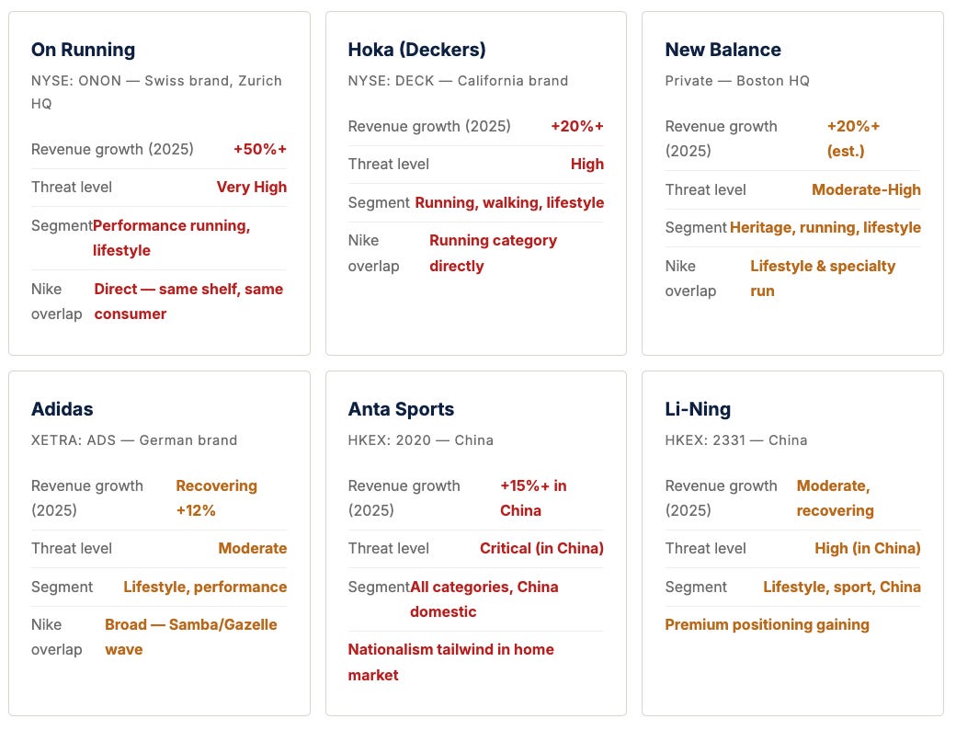Click 'Nationalism tailwind in home market' note
Image resolution: width=956 pixels, height=730 pixels.
451,662
